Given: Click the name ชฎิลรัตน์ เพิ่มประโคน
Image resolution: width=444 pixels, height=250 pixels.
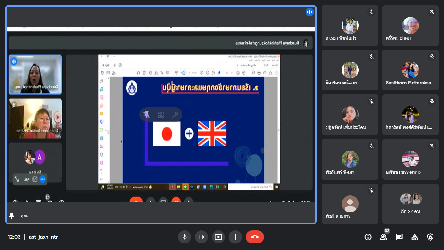Looking at the screenshot, I should (346, 127).
